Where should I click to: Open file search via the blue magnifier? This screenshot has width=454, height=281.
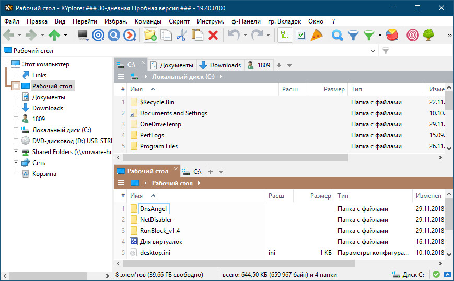click(337, 36)
